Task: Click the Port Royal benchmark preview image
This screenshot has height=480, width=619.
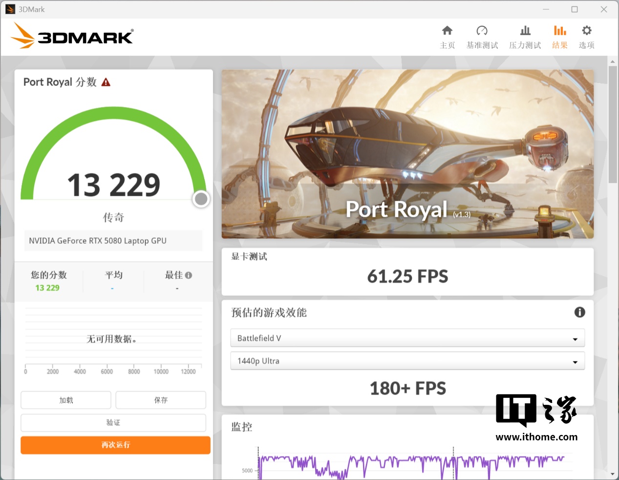Action: click(x=407, y=154)
